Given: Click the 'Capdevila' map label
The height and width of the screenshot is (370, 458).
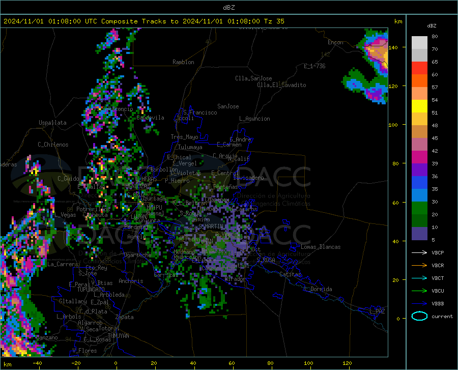Looking at the screenshot, I should tap(151, 118).
